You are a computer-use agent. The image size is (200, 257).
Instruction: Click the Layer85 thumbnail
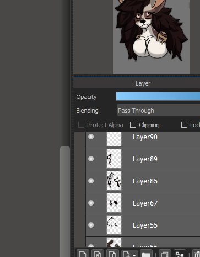click(x=114, y=181)
